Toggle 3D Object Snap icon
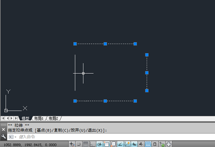This screenshot has width=215, height=147. click(x=113, y=144)
